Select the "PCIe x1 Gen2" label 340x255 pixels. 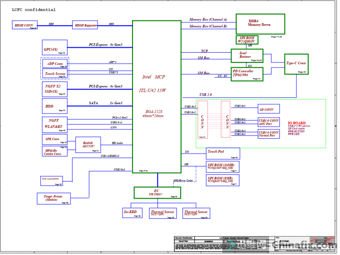[120, 118]
